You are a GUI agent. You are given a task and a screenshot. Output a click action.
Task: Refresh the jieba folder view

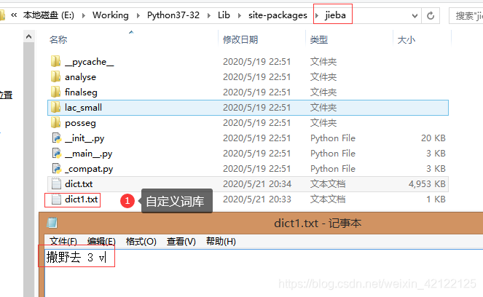431,15
